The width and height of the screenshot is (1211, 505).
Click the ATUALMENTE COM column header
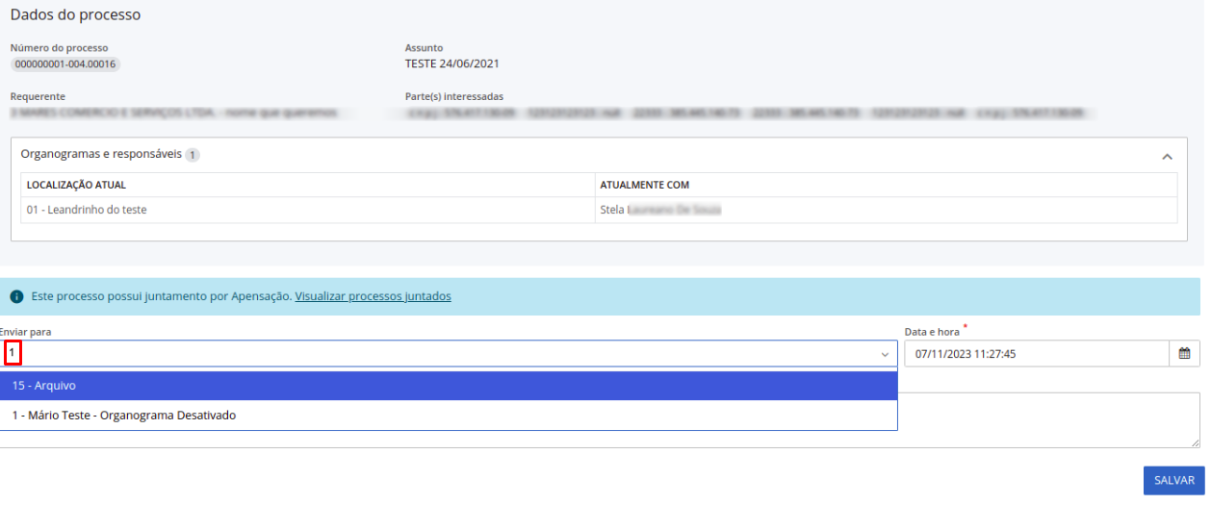click(644, 185)
